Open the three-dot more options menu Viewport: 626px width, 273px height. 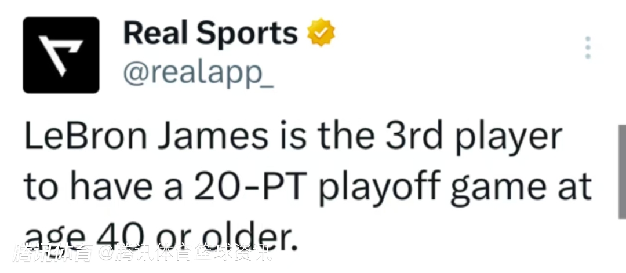click(588, 48)
